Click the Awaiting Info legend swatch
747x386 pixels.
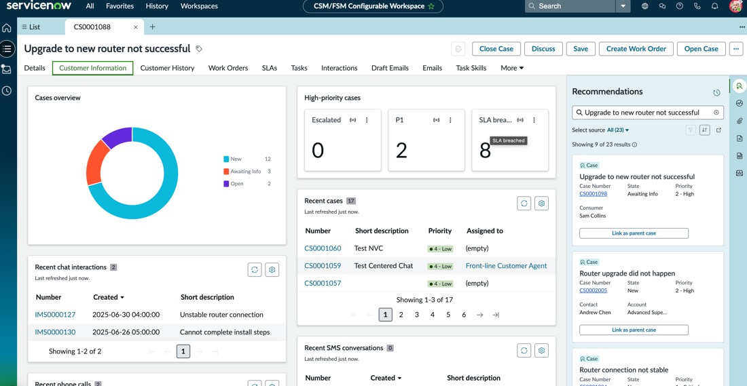point(226,172)
